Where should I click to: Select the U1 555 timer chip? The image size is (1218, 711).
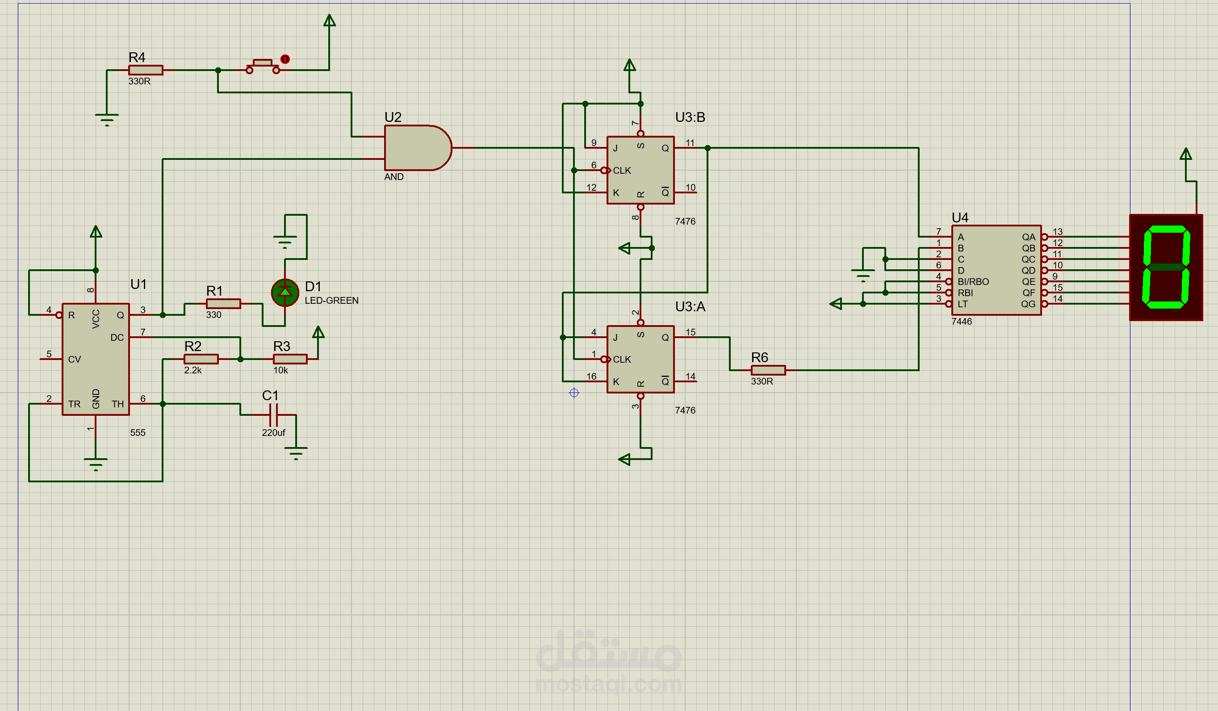click(96, 359)
